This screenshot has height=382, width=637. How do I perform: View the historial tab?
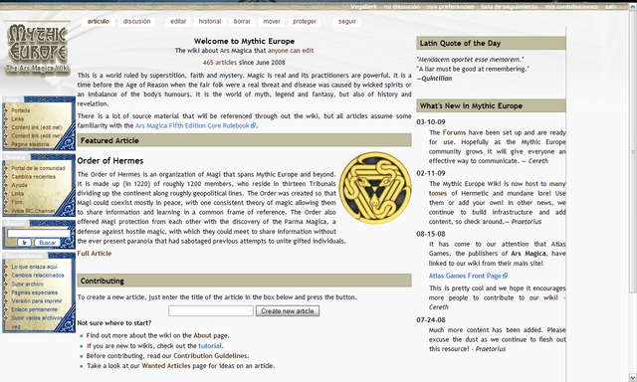coord(210,21)
